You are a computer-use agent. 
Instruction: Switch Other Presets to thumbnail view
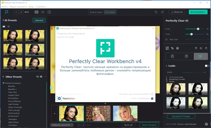coord(37,77)
